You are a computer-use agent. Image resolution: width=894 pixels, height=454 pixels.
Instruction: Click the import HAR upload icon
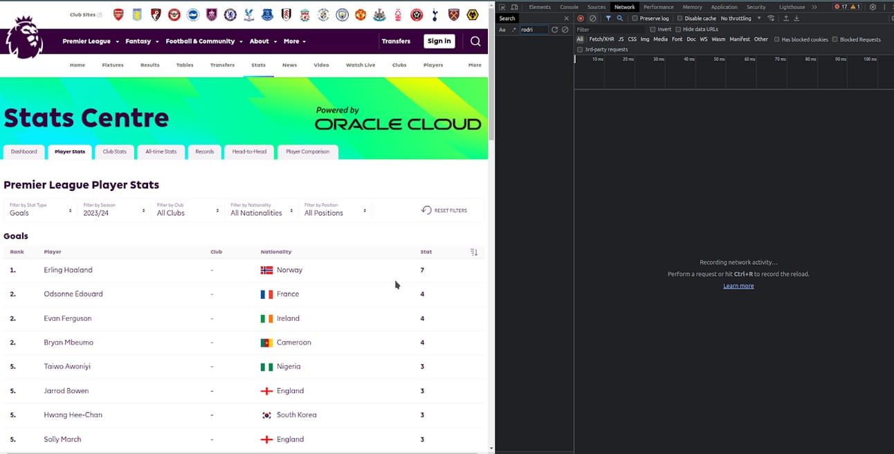pos(786,19)
